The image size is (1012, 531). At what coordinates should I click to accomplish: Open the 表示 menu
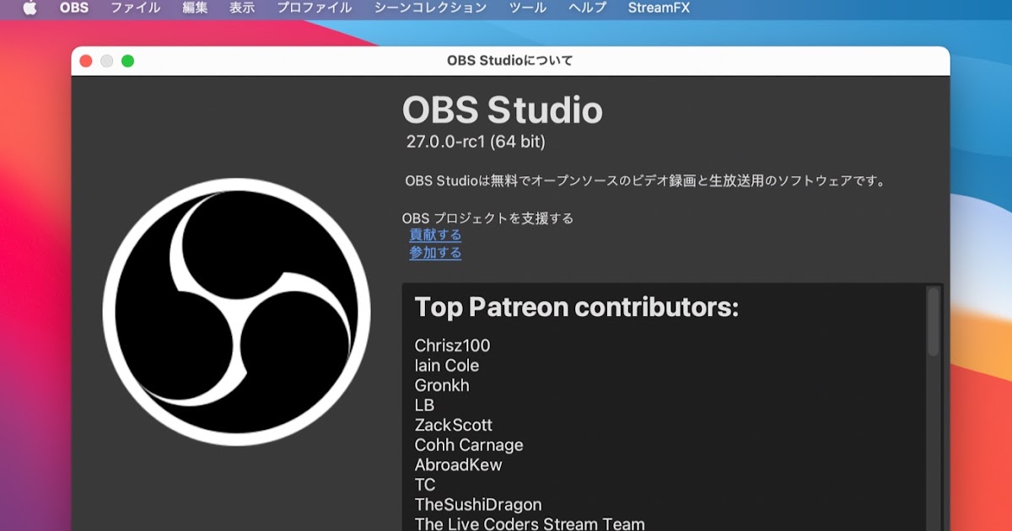242,8
